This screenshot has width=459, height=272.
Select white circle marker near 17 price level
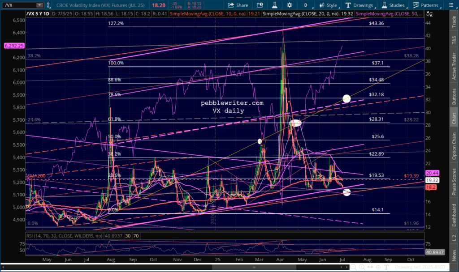[x=346, y=192]
